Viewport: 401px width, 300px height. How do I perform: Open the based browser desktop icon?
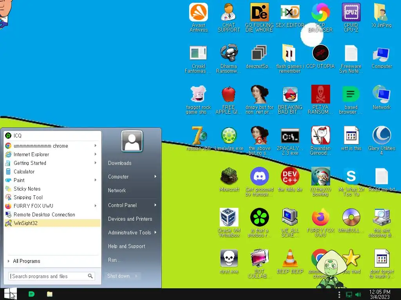pyautogui.click(x=351, y=100)
